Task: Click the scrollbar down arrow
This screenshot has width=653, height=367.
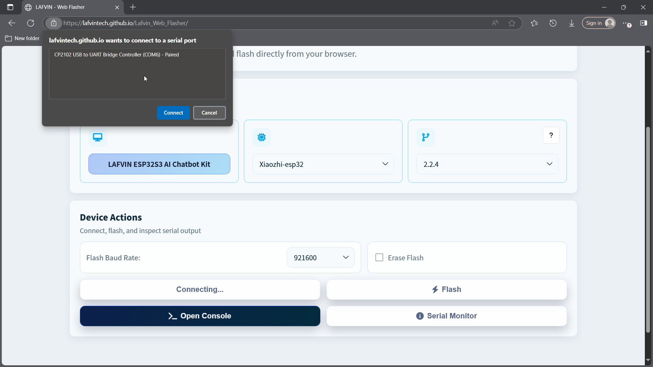Action: coord(648,360)
